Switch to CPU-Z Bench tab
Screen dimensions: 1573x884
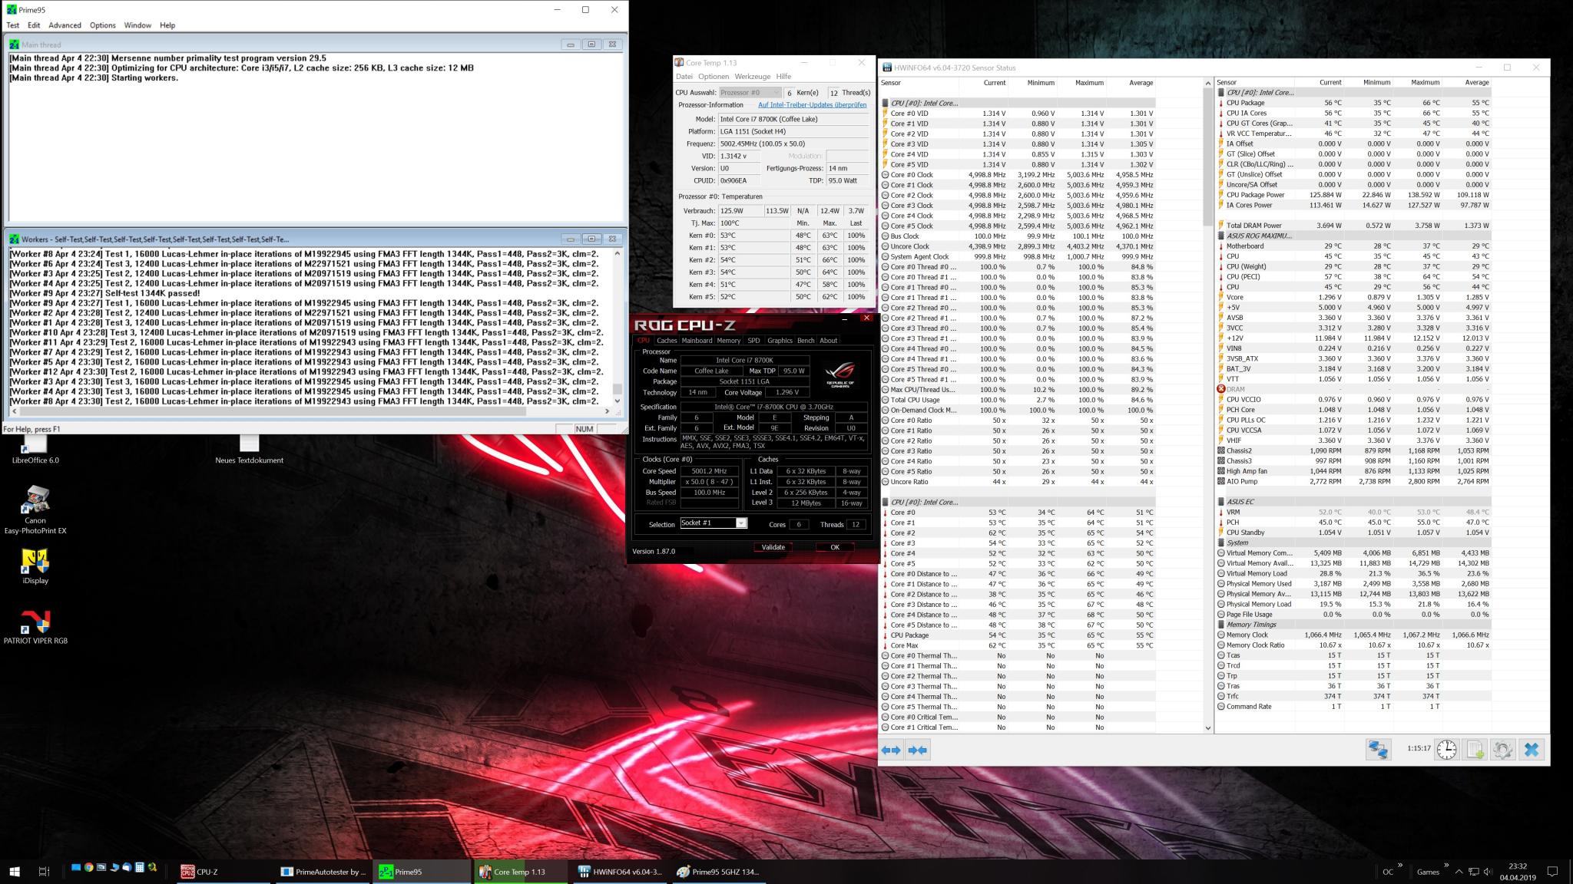tap(806, 341)
